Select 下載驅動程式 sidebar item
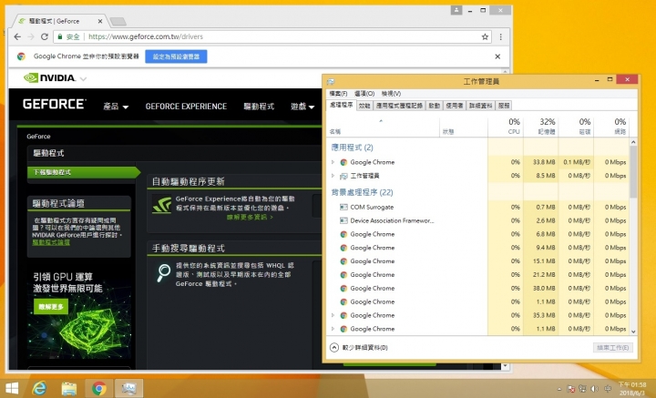 83,172
